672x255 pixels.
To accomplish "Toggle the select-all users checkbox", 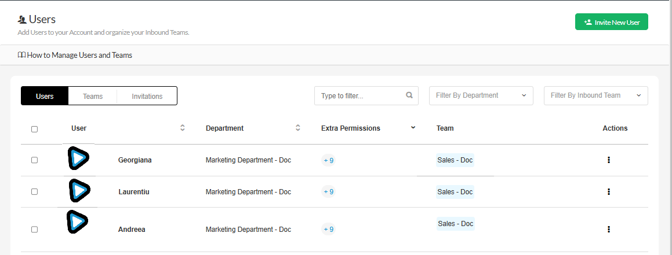I will point(34,129).
